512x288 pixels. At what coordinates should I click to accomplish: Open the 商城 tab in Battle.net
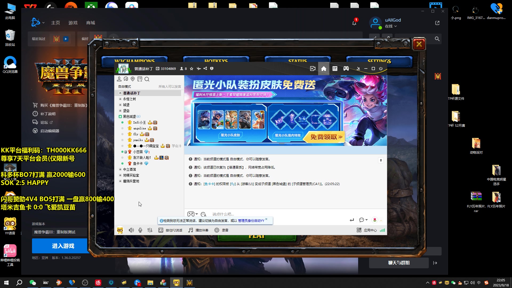91,23
